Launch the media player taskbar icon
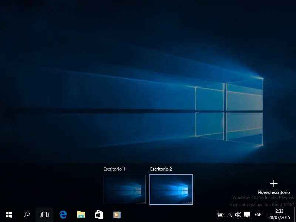Image resolution: width=296 pixels, height=222 pixels. (x=117, y=215)
